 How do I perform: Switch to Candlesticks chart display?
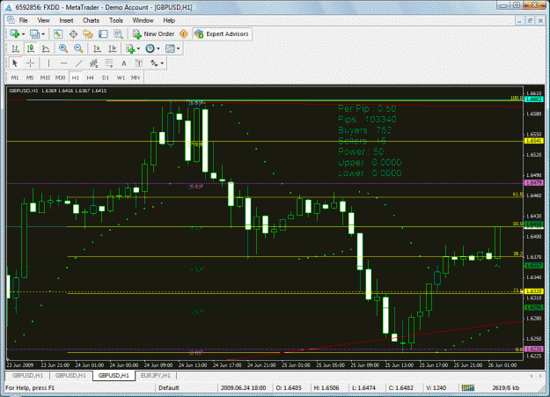point(31,48)
